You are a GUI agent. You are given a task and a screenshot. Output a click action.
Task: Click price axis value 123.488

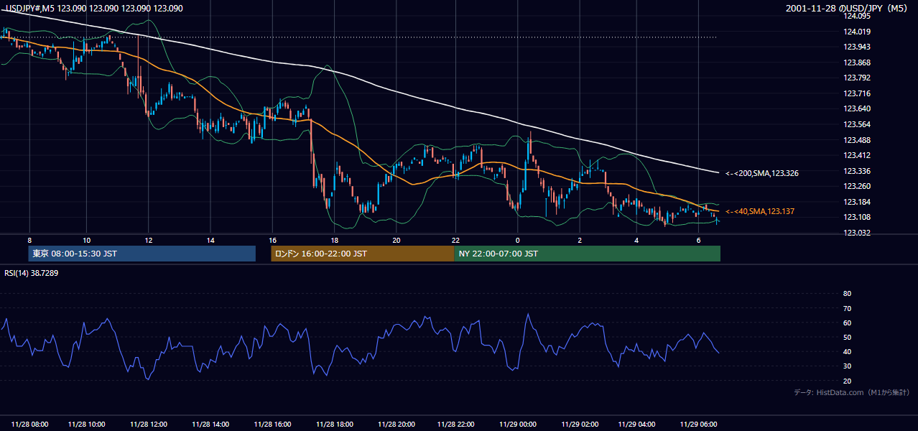[x=858, y=140]
